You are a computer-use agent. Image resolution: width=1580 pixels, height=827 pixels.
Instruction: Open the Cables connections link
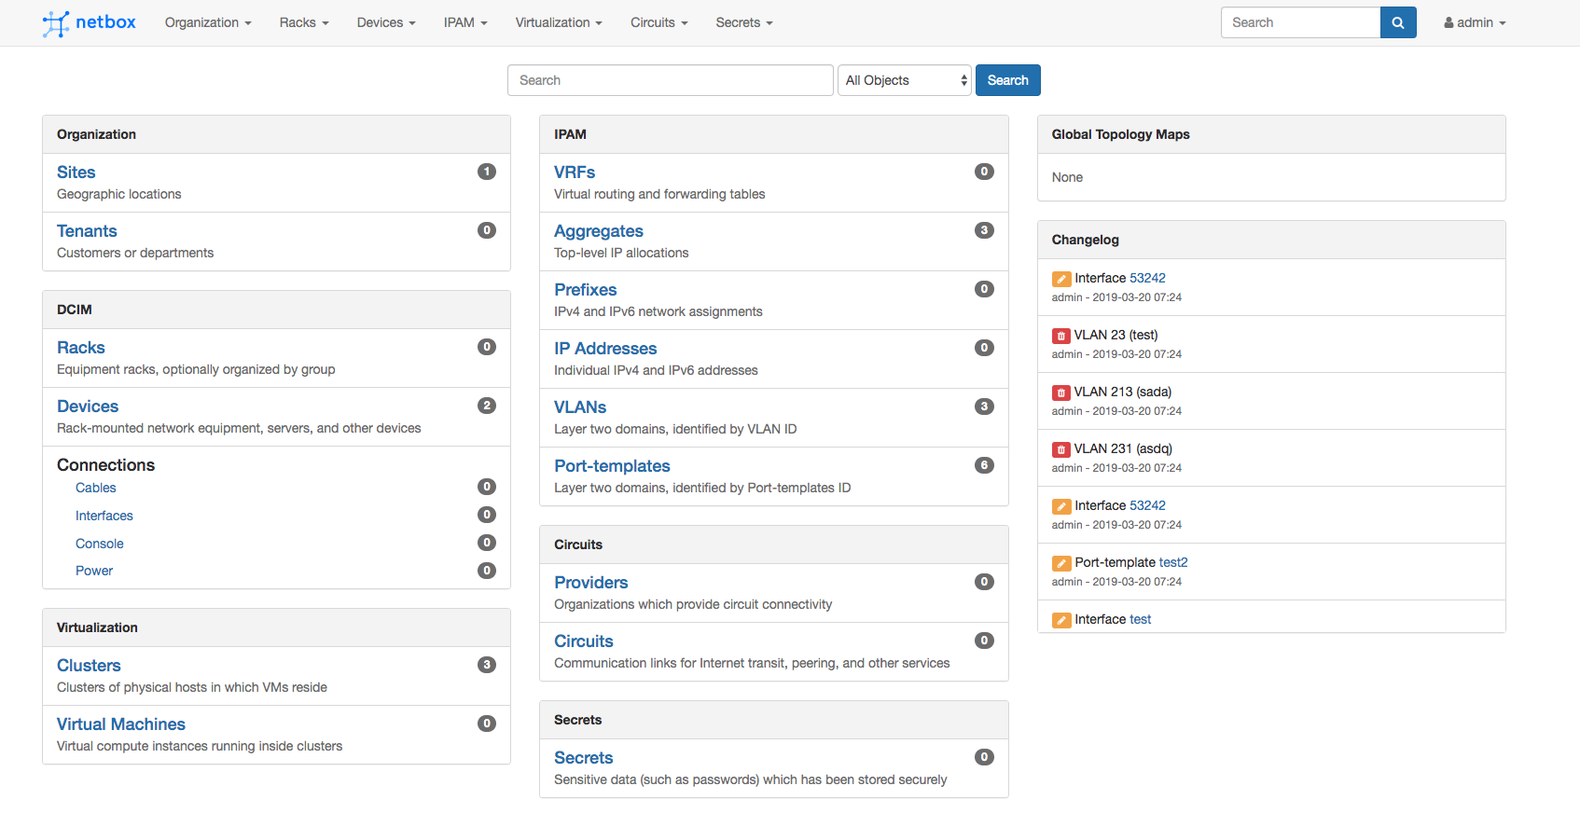point(95,488)
